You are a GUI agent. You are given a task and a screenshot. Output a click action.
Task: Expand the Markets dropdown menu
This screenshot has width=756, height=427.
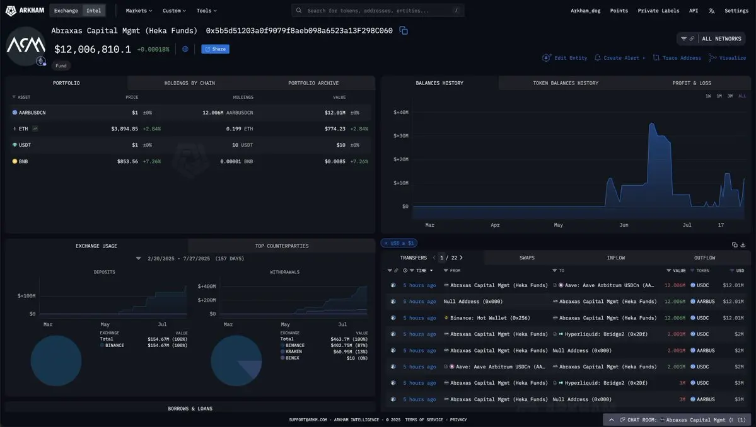[139, 11]
